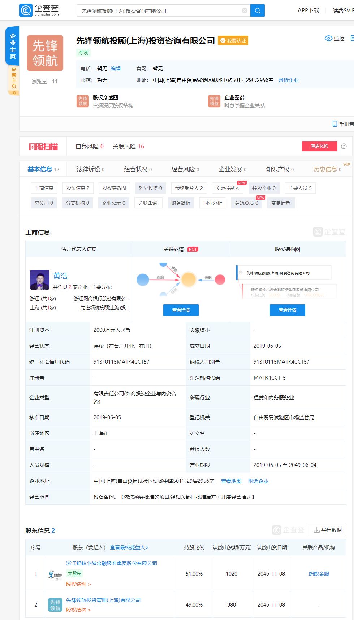Click 附近企业 link in the header address

(289, 80)
